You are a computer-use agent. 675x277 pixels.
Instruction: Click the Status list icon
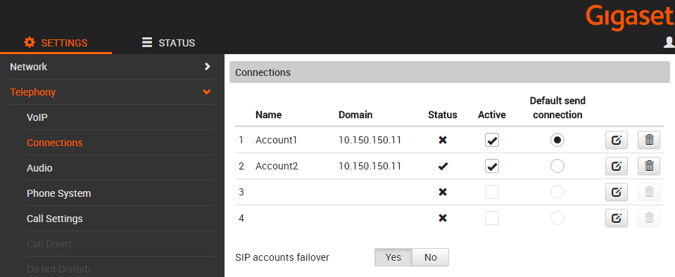(x=147, y=42)
